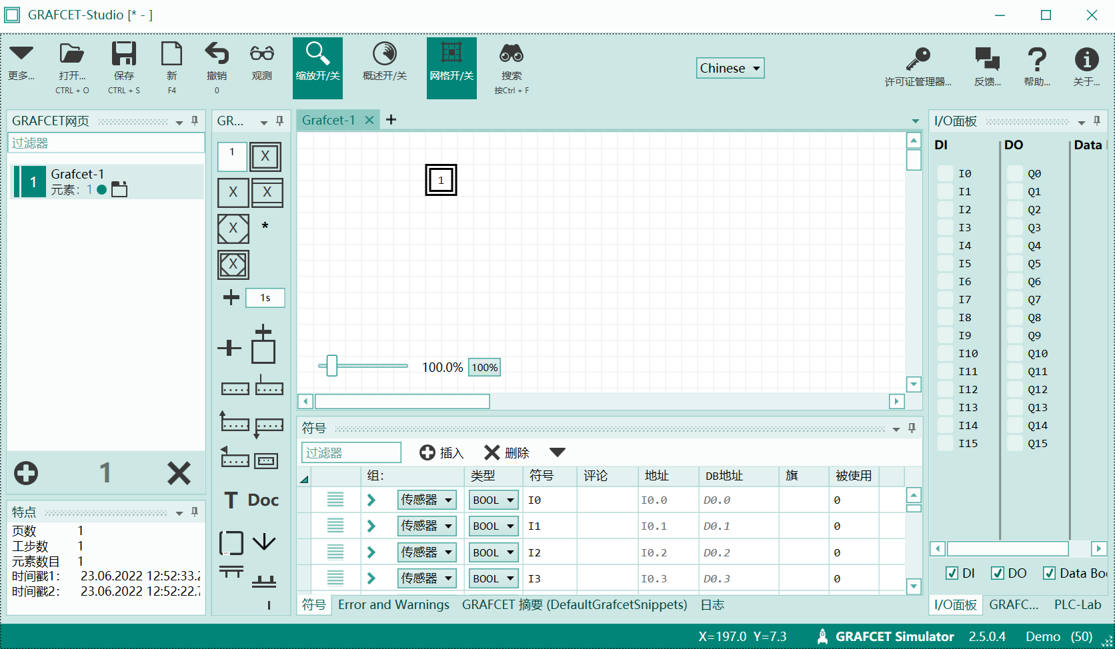Toggle the 网格开/关 grid display

[451, 68]
